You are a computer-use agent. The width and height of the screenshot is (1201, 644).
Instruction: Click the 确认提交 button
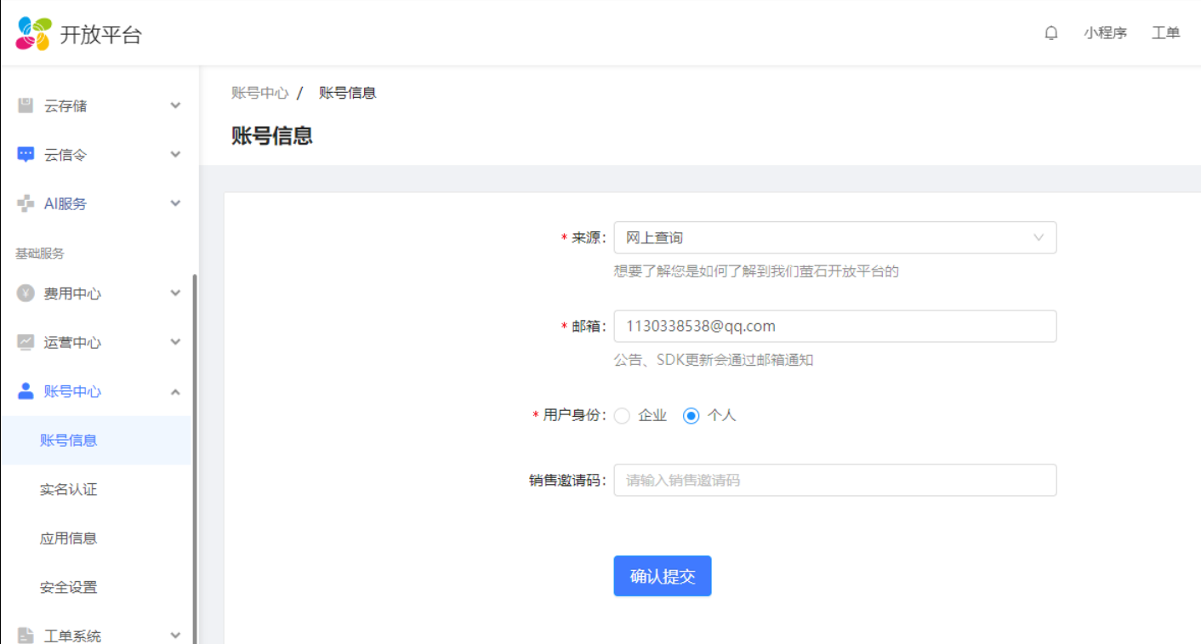663,576
